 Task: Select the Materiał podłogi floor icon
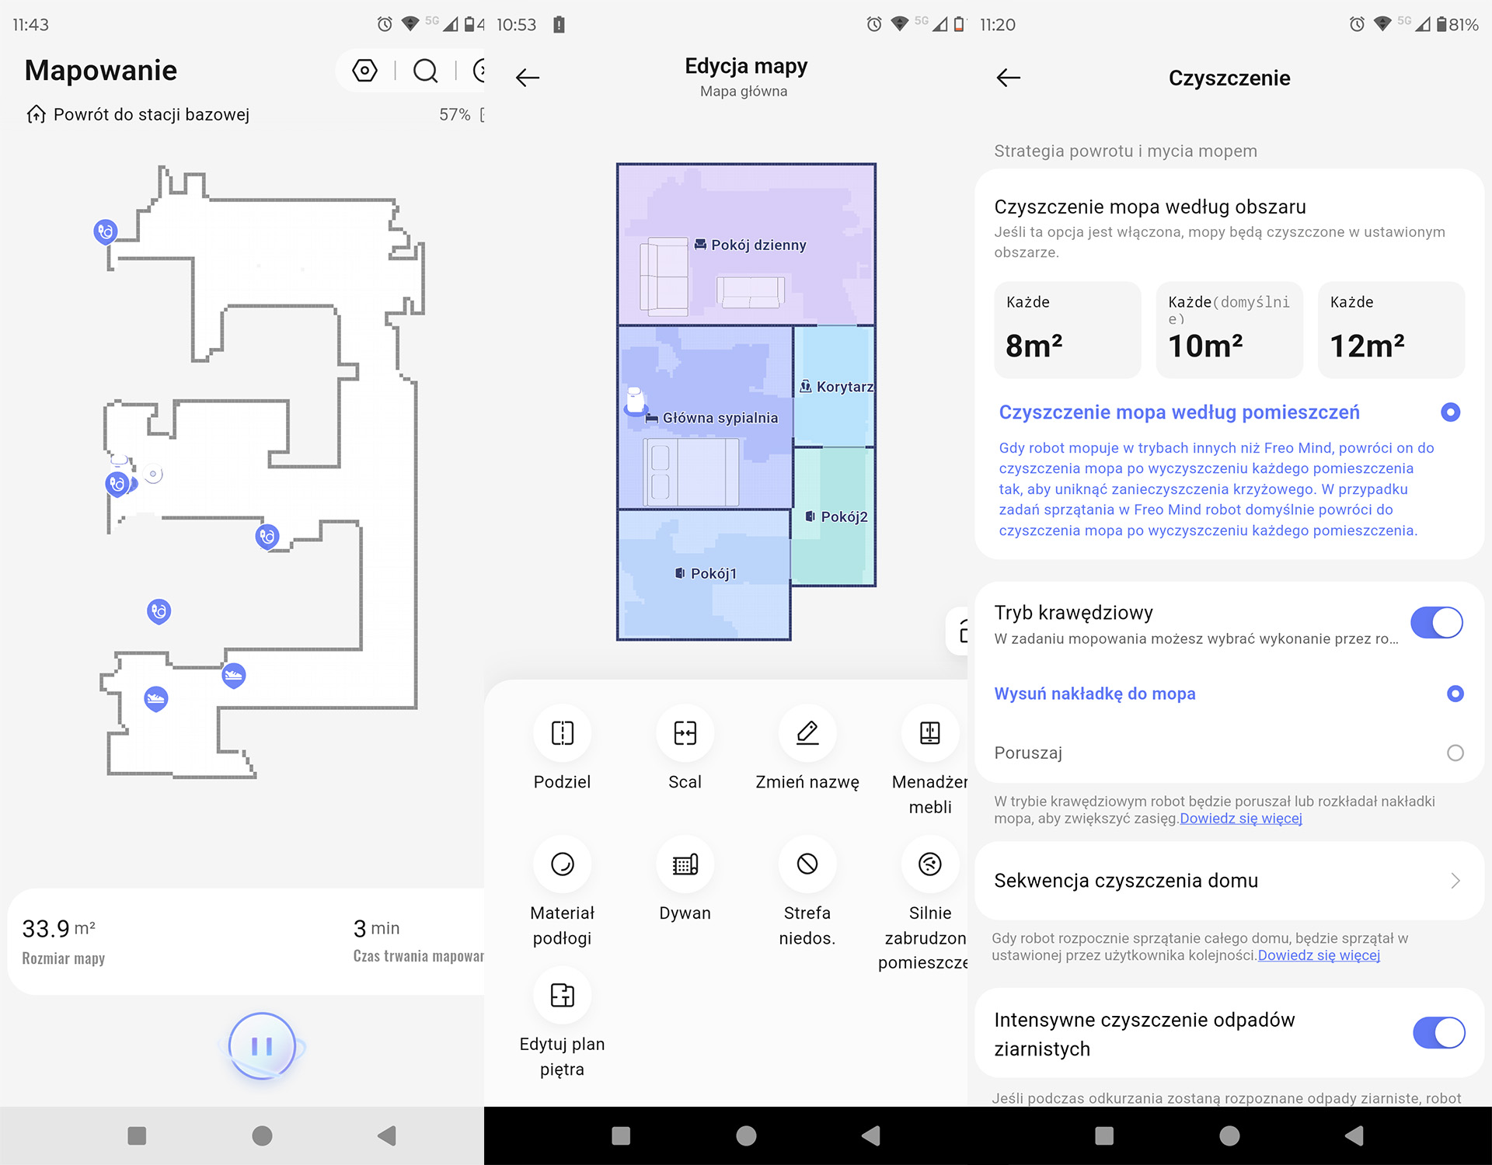[562, 864]
